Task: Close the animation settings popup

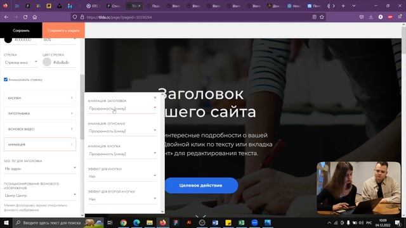Action: click(x=155, y=98)
